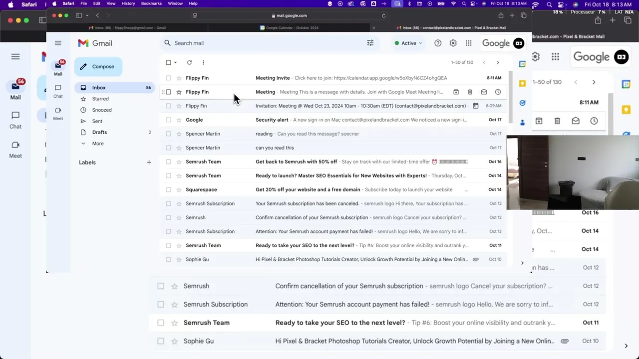Click Share icon in front Safari toolbar
The width and height of the screenshot is (639, 359).
tap(501, 15)
